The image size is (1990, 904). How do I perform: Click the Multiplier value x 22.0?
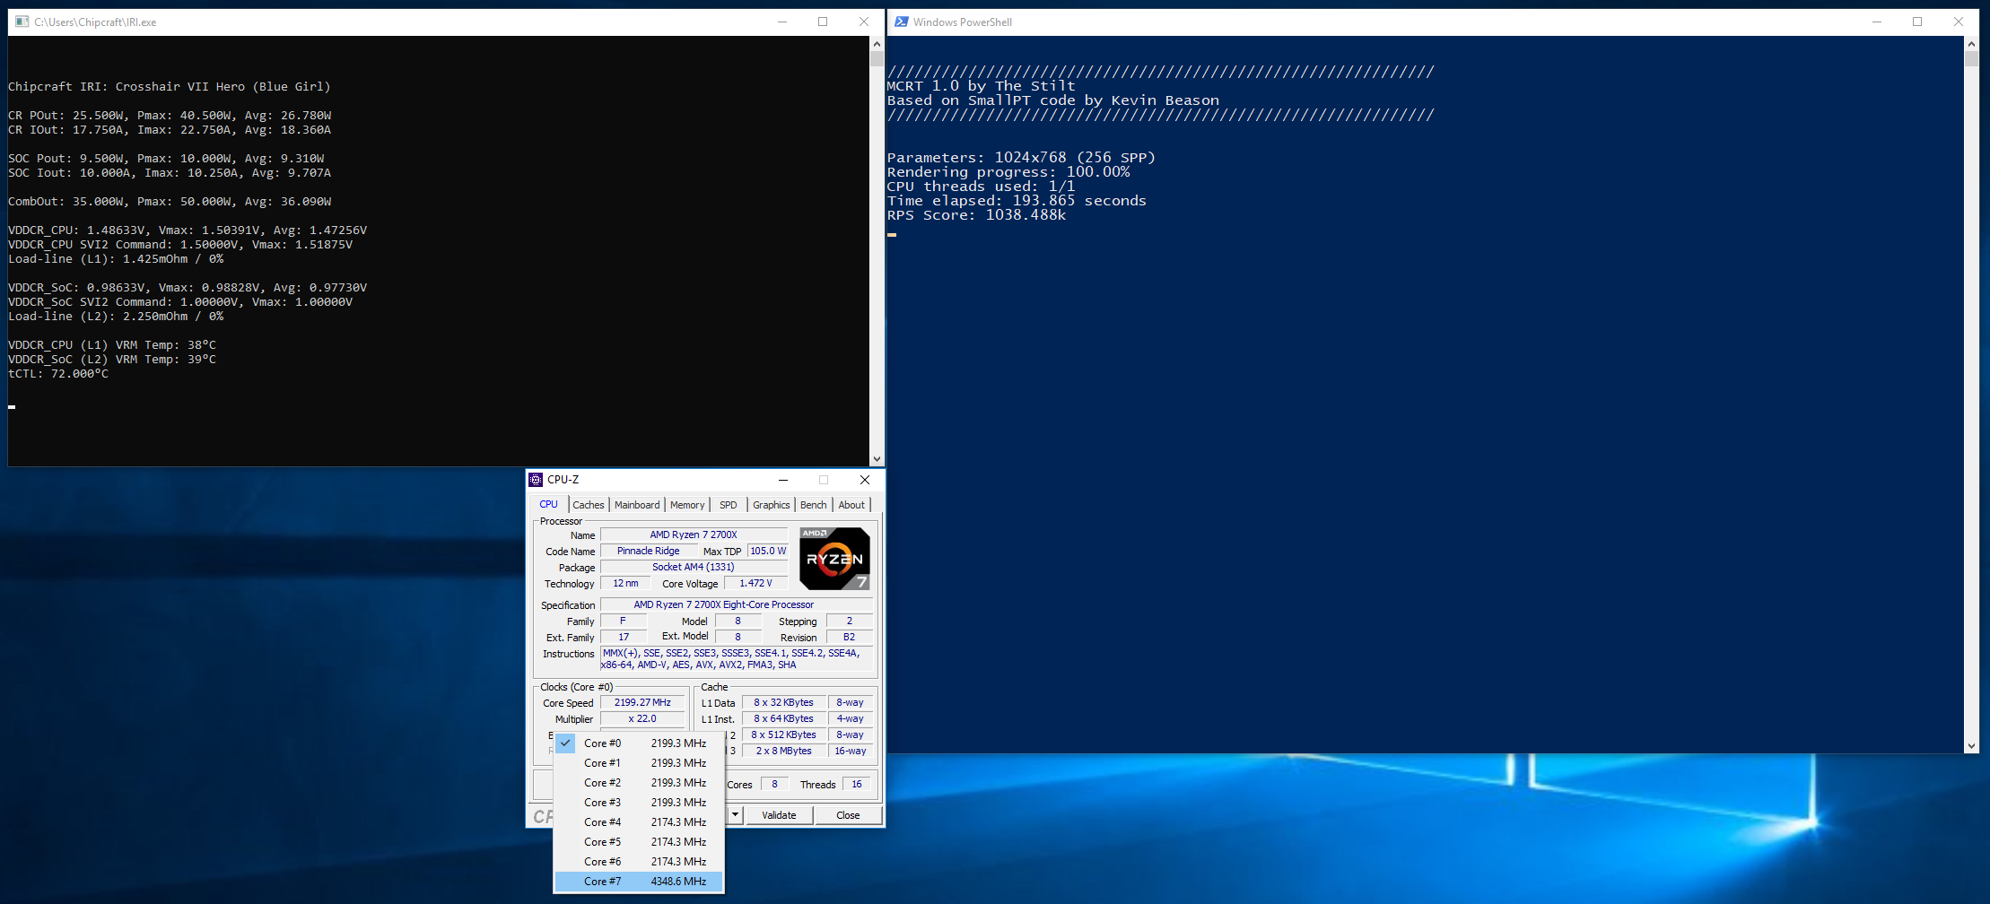tap(642, 718)
